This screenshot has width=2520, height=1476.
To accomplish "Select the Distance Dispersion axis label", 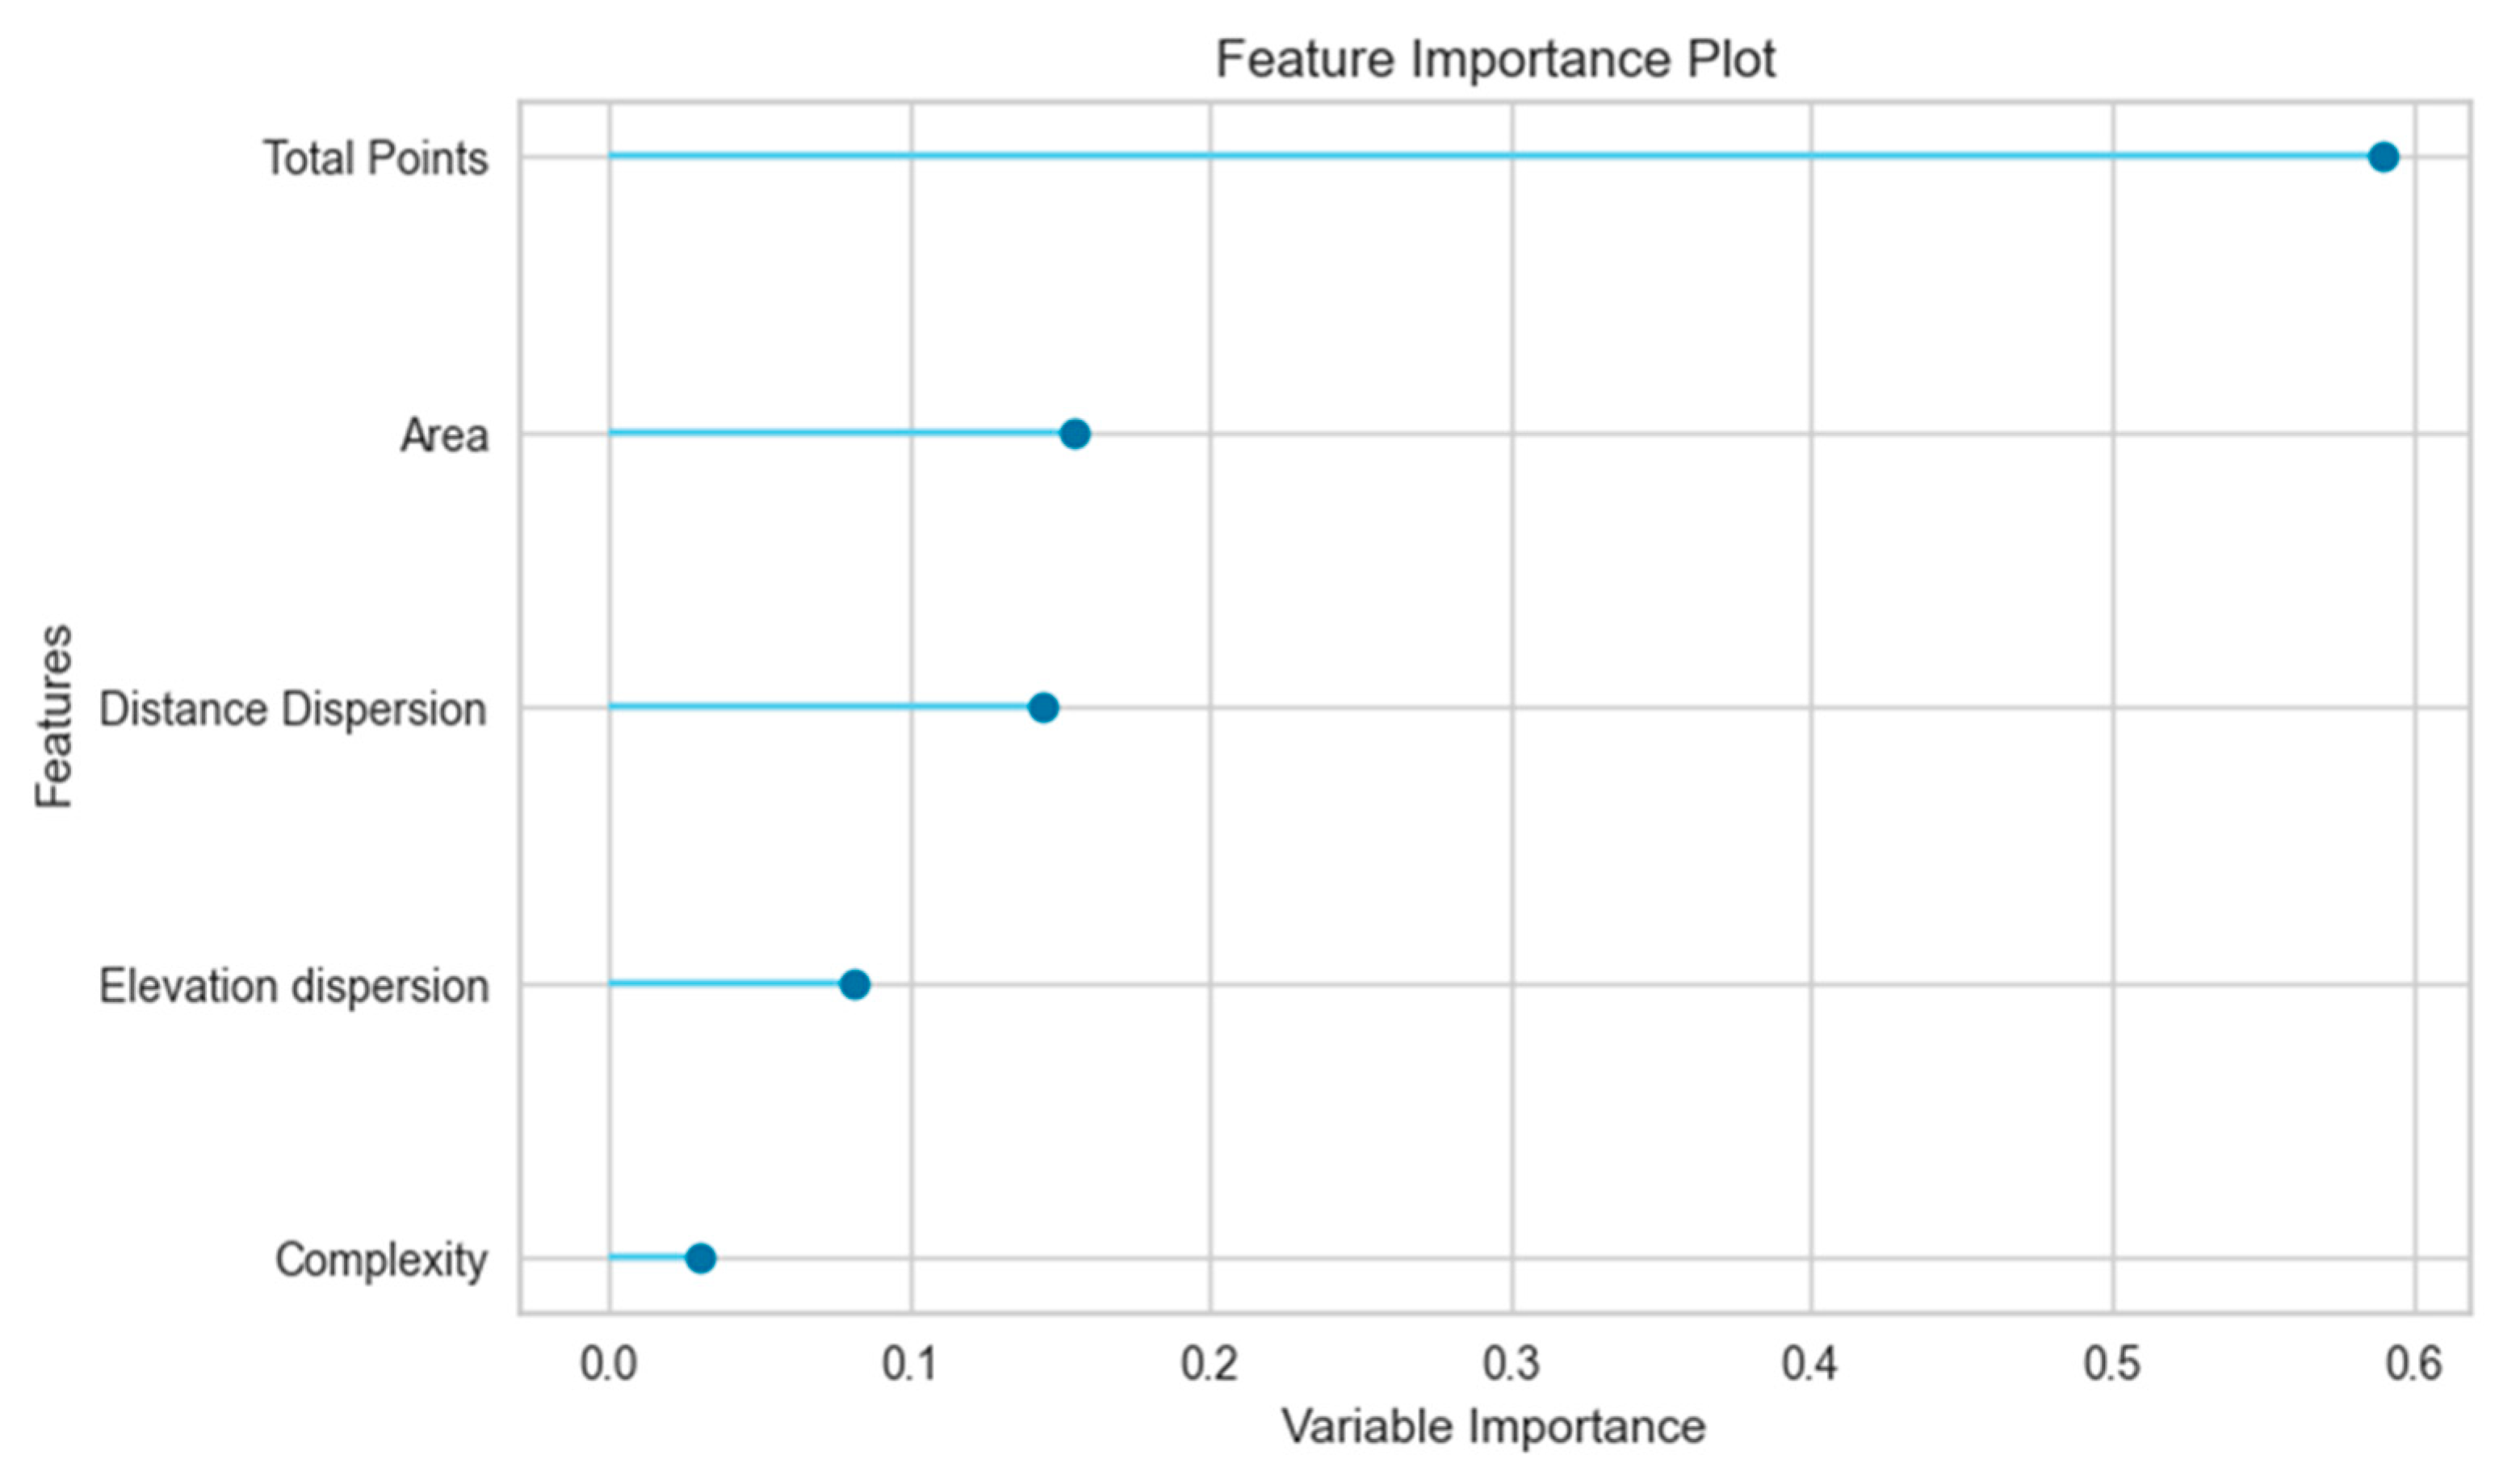I will [293, 709].
